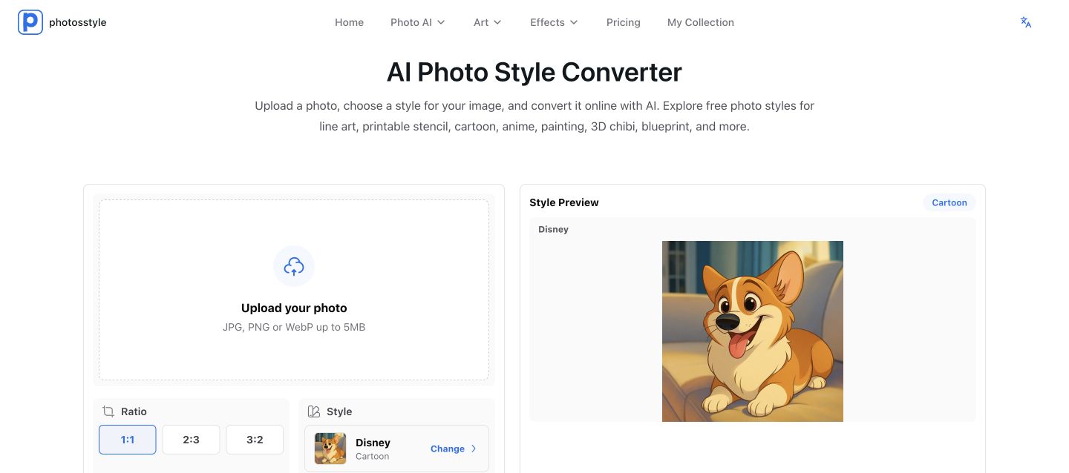The width and height of the screenshot is (1069, 473).
Task: Go to the Home page
Action: [x=349, y=22]
